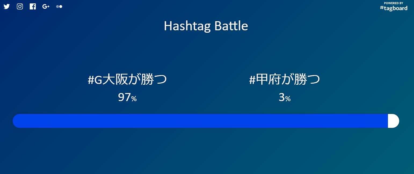
Task: Click the blue portion of the battle bar
Action: 200,121
